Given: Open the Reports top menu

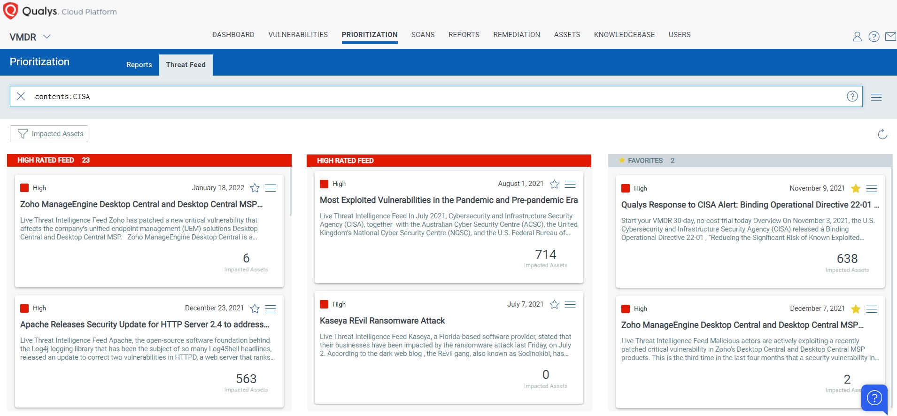Looking at the screenshot, I should (464, 35).
